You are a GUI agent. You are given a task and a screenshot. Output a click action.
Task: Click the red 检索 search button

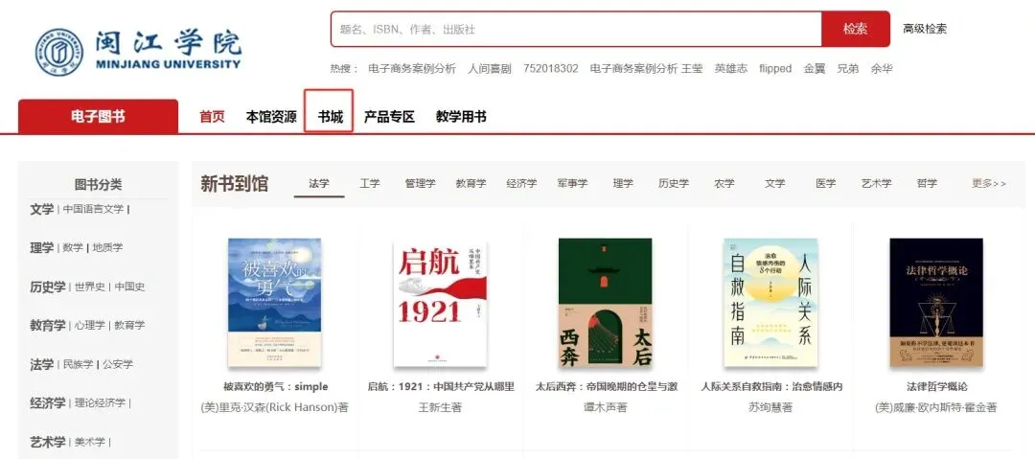click(x=856, y=29)
